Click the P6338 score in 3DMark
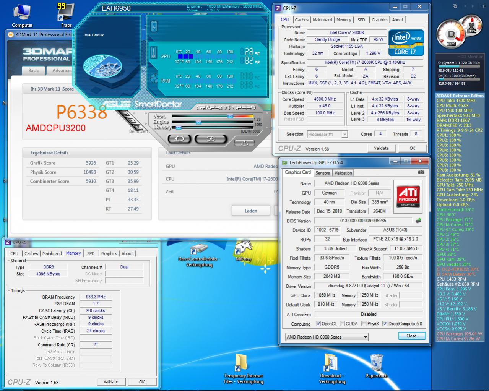Image resolution: width=489 pixels, height=391 pixels. pos(82,112)
